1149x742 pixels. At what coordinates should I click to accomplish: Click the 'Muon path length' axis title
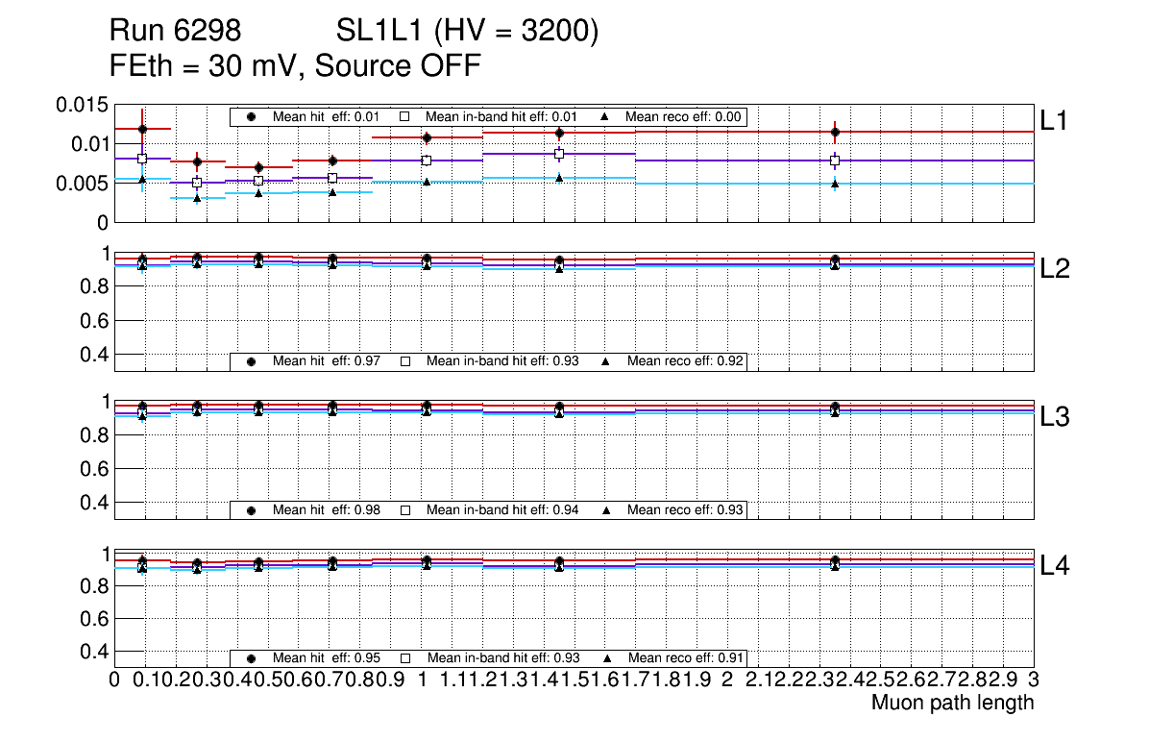coord(952,703)
